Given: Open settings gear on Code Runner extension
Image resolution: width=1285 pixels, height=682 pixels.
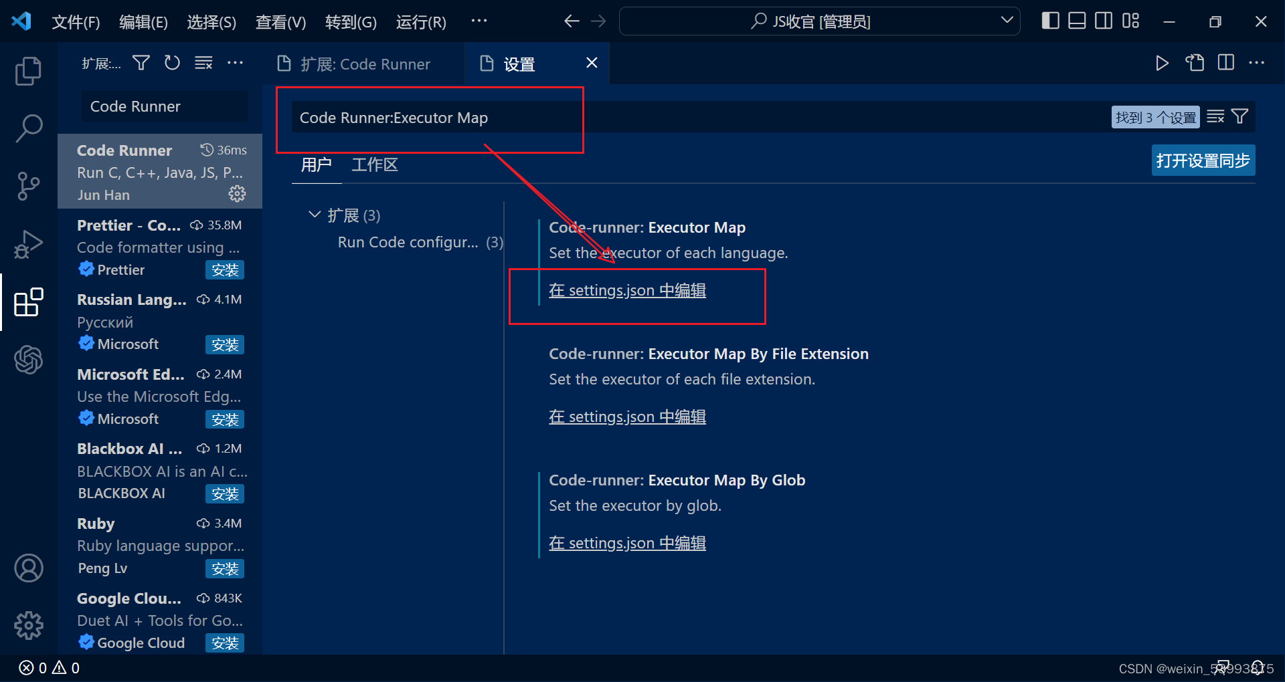Looking at the screenshot, I should pos(237,194).
